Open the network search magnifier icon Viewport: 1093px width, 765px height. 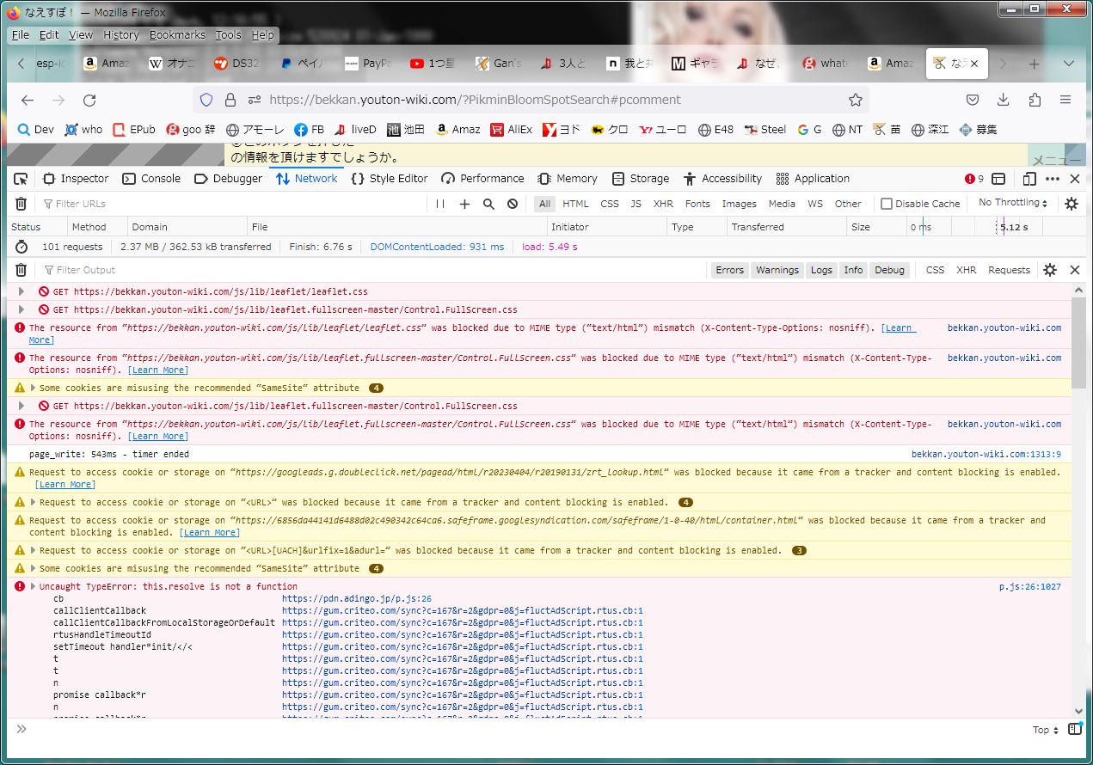pos(488,204)
